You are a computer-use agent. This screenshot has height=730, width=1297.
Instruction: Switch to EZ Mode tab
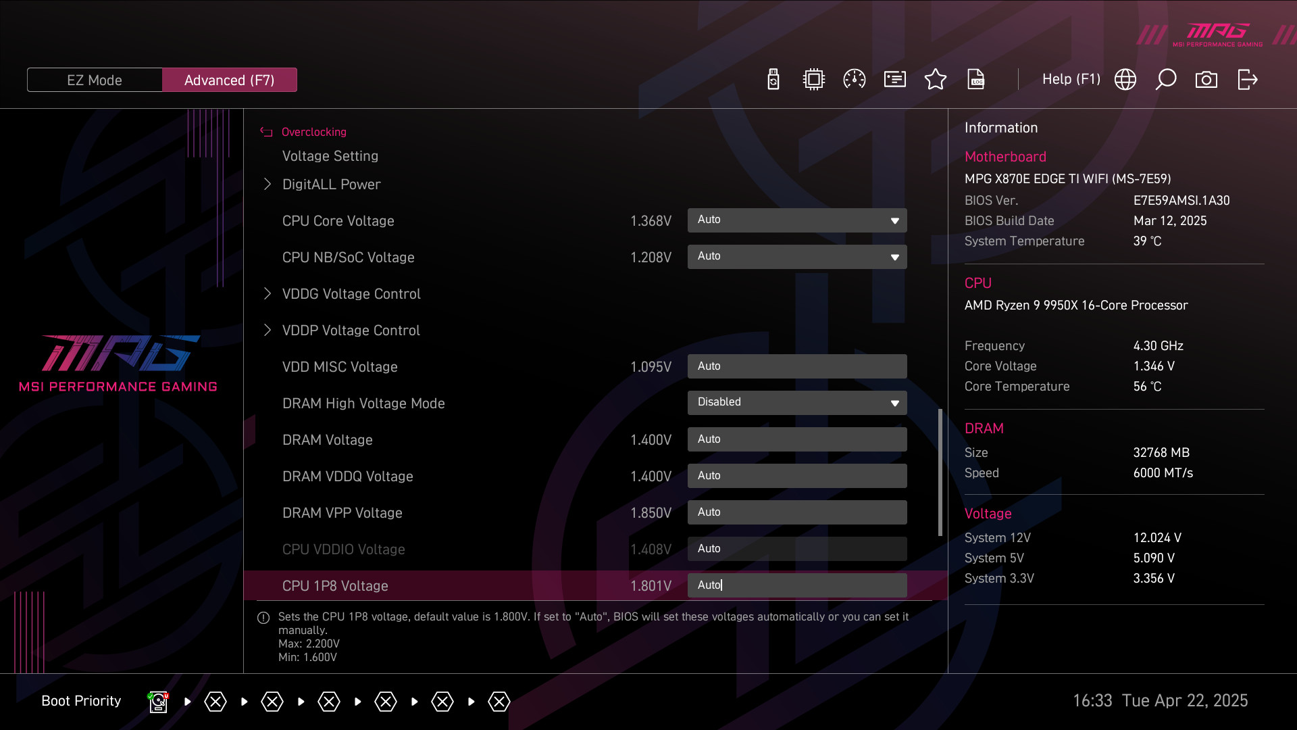[95, 80]
